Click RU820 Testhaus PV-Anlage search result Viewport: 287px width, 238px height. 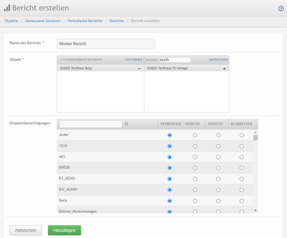(187, 68)
